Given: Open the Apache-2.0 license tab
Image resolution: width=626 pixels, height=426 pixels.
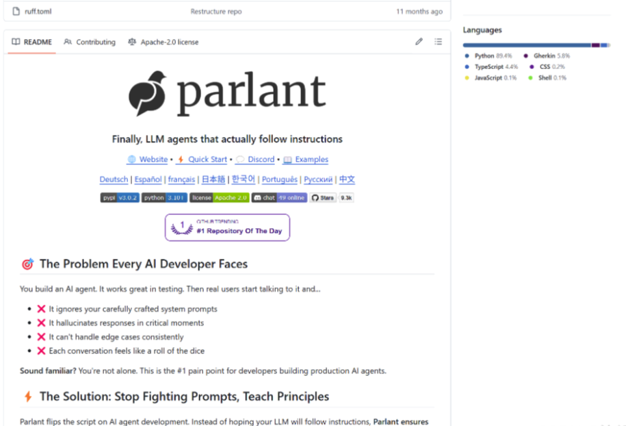Looking at the screenshot, I should 164,42.
